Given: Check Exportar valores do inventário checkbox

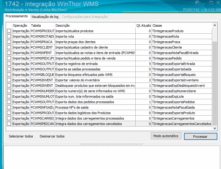Looking at the screenshot, I should (9, 80).
